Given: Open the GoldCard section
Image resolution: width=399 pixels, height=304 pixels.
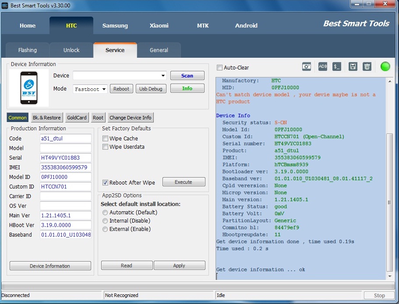Looking at the screenshot, I should point(77,118).
